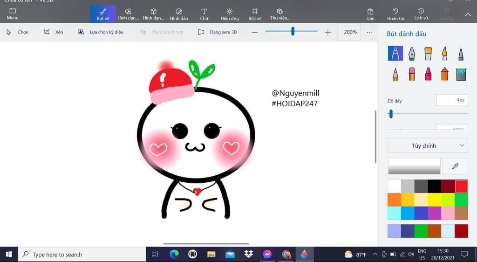The height and width of the screenshot is (262, 477).
Task: Click the Dán paste button
Action: tap(370, 14)
